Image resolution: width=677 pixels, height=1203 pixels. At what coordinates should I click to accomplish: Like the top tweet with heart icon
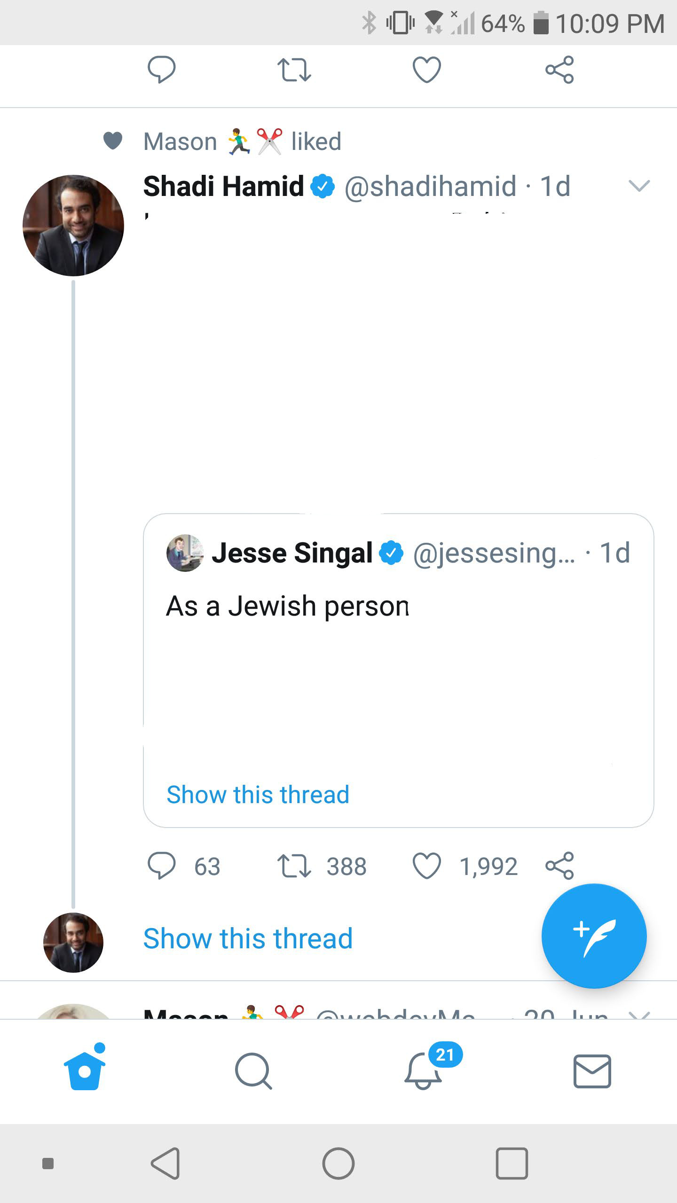426,70
